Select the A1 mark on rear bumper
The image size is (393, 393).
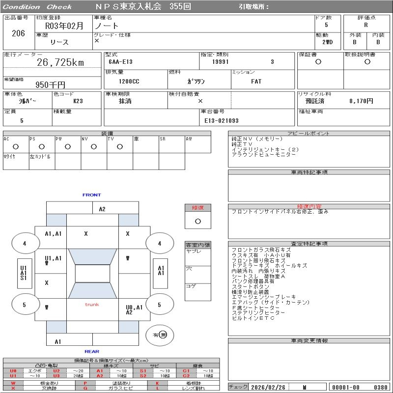(58, 341)
